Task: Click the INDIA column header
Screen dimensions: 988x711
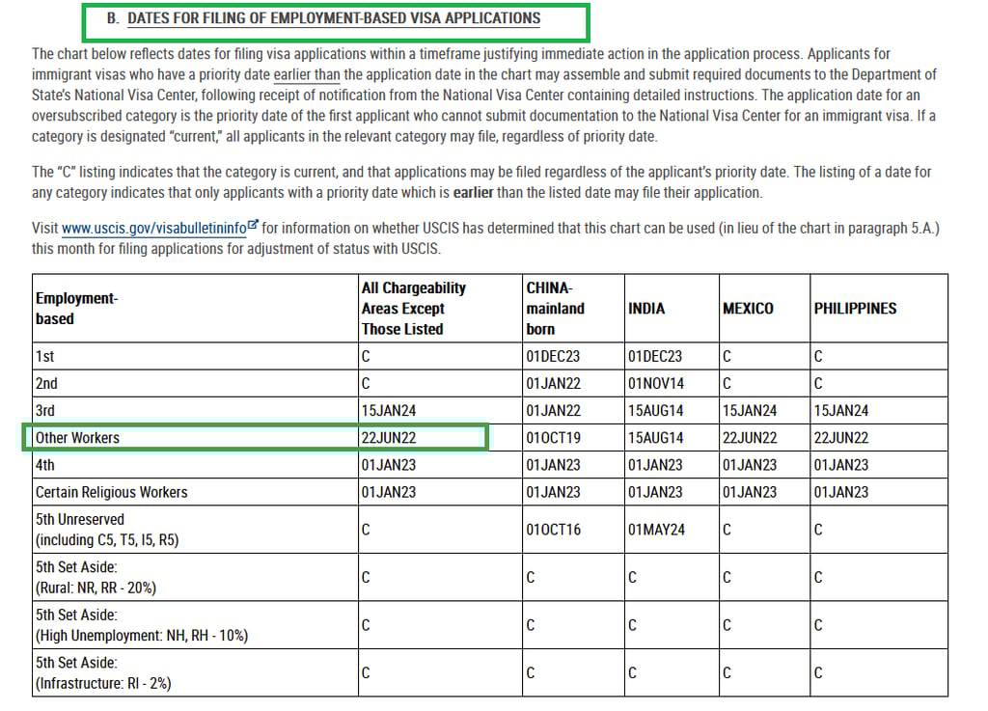Action: click(x=646, y=309)
